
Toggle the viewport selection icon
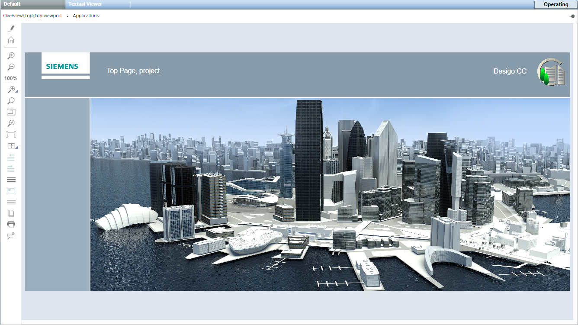click(x=10, y=190)
